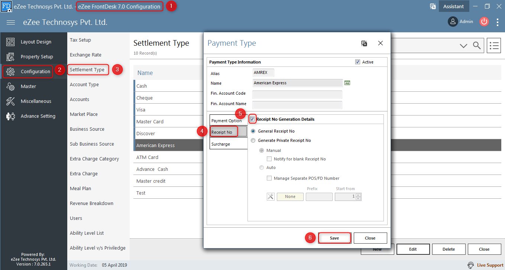Open Business Source in the submenu
Screen dimensions: 505x270
[x=87, y=129]
